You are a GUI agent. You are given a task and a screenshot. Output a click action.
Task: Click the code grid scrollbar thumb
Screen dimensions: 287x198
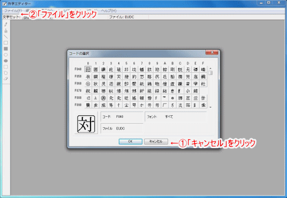[211, 73]
